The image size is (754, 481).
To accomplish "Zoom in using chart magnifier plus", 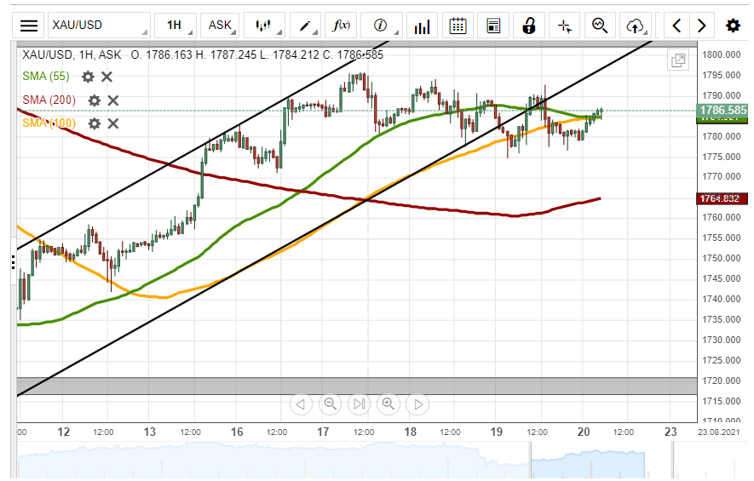I will 389,404.
